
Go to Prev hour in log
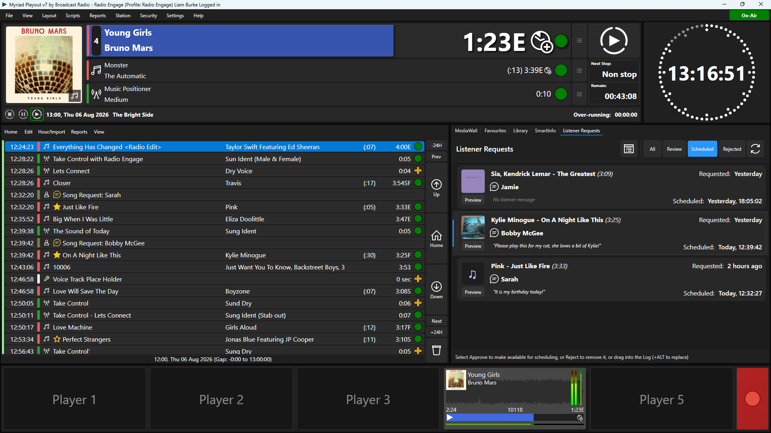(436, 157)
